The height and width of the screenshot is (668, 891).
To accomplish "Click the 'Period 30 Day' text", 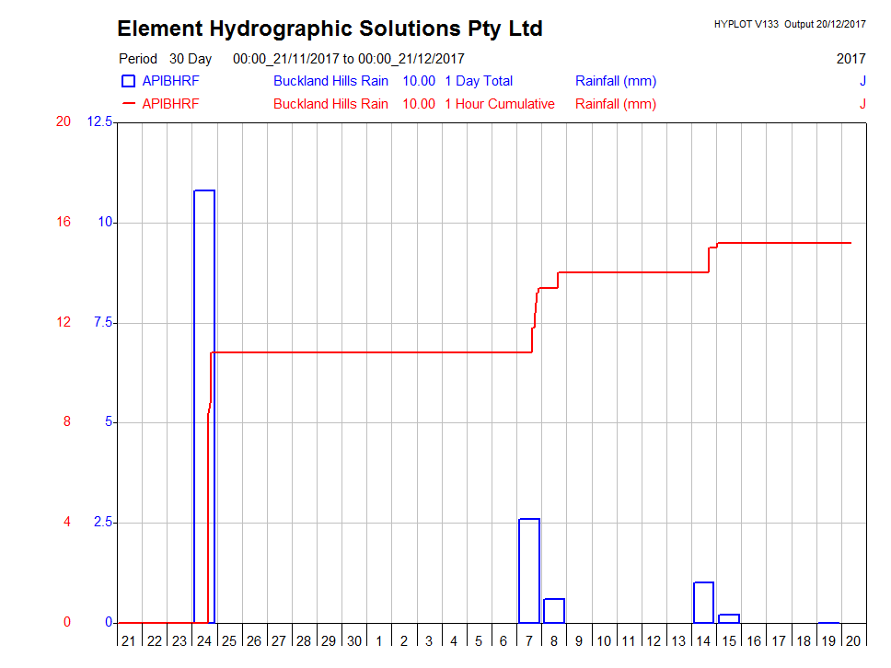I will (165, 59).
